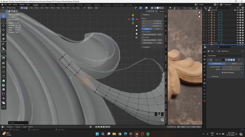Adjust Mean Crease edge slider
This screenshot has height=137, width=245.
tap(152, 43)
